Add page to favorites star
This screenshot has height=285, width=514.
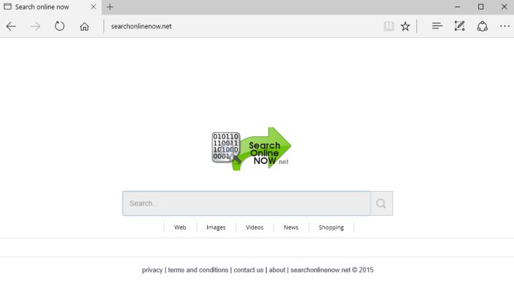[405, 26]
